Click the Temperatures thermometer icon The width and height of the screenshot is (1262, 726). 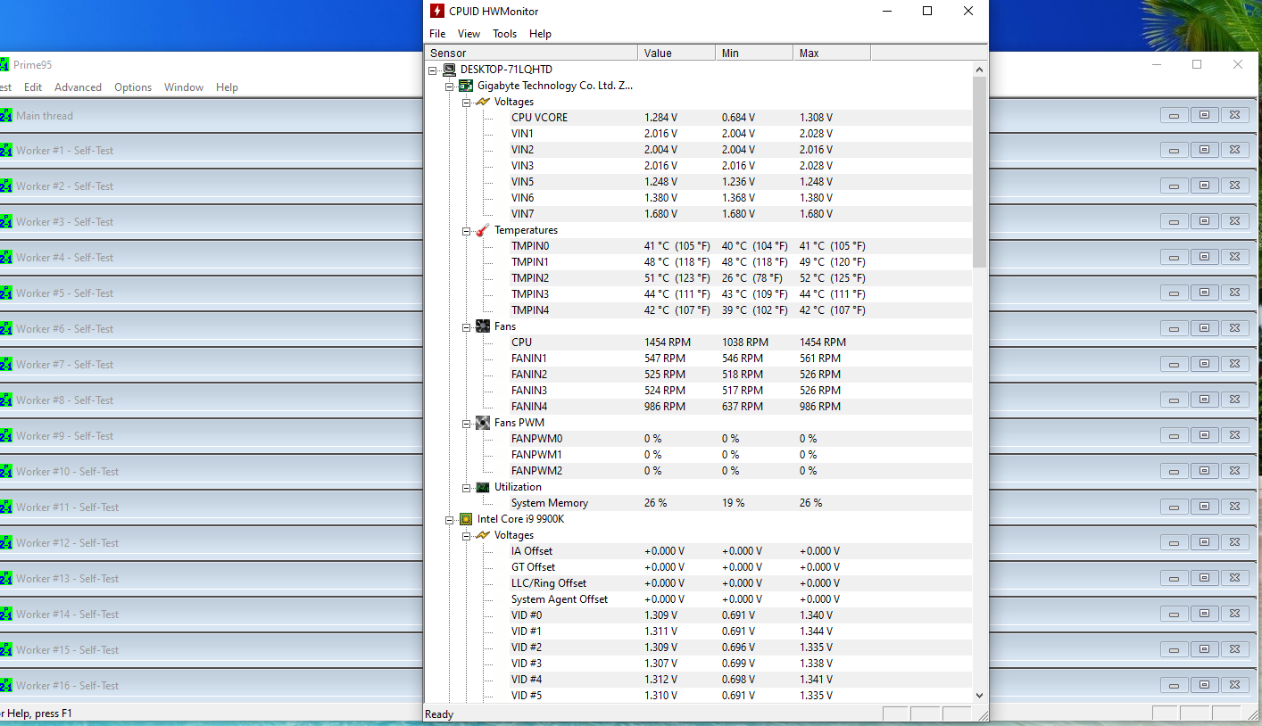click(482, 230)
